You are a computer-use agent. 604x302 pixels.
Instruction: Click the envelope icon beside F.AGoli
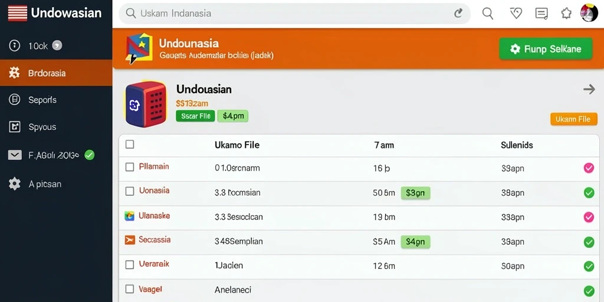pyautogui.click(x=15, y=155)
